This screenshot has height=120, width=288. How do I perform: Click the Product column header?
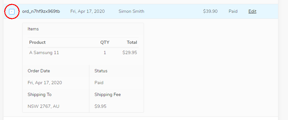pyautogui.click(x=38, y=42)
